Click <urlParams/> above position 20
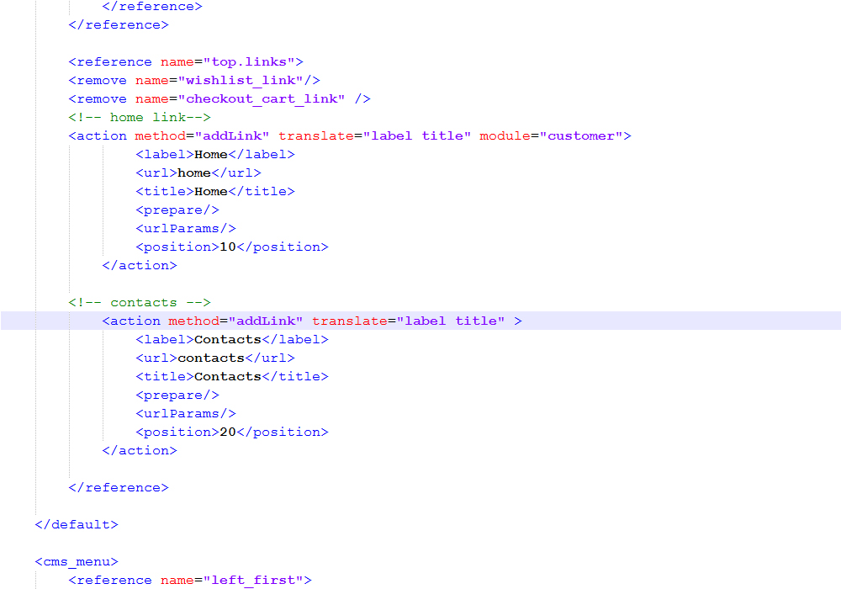This screenshot has width=841, height=589. (186, 414)
